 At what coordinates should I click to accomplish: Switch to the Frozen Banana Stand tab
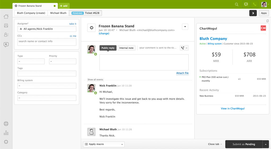(x=35, y=6)
